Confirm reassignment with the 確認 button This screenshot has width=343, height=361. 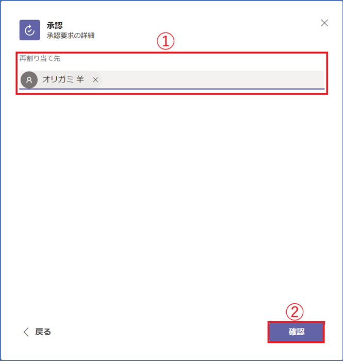coord(296,332)
